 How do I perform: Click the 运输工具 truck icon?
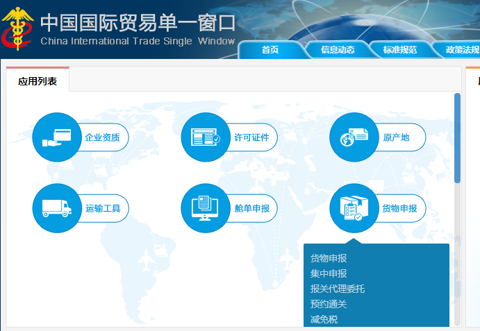57,208
